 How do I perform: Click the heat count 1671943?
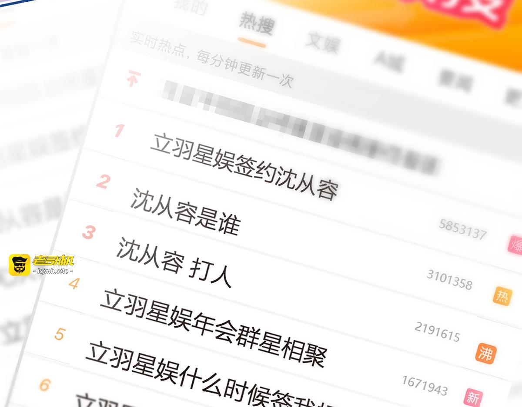(x=425, y=385)
